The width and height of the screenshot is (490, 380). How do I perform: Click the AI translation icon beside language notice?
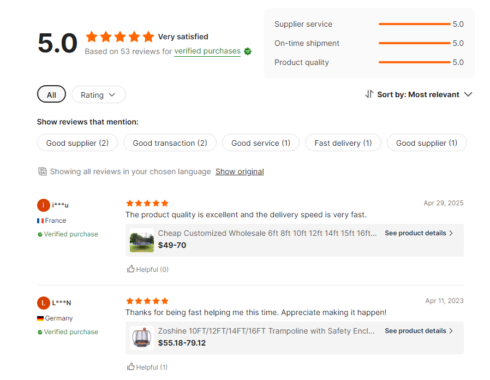click(43, 171)
